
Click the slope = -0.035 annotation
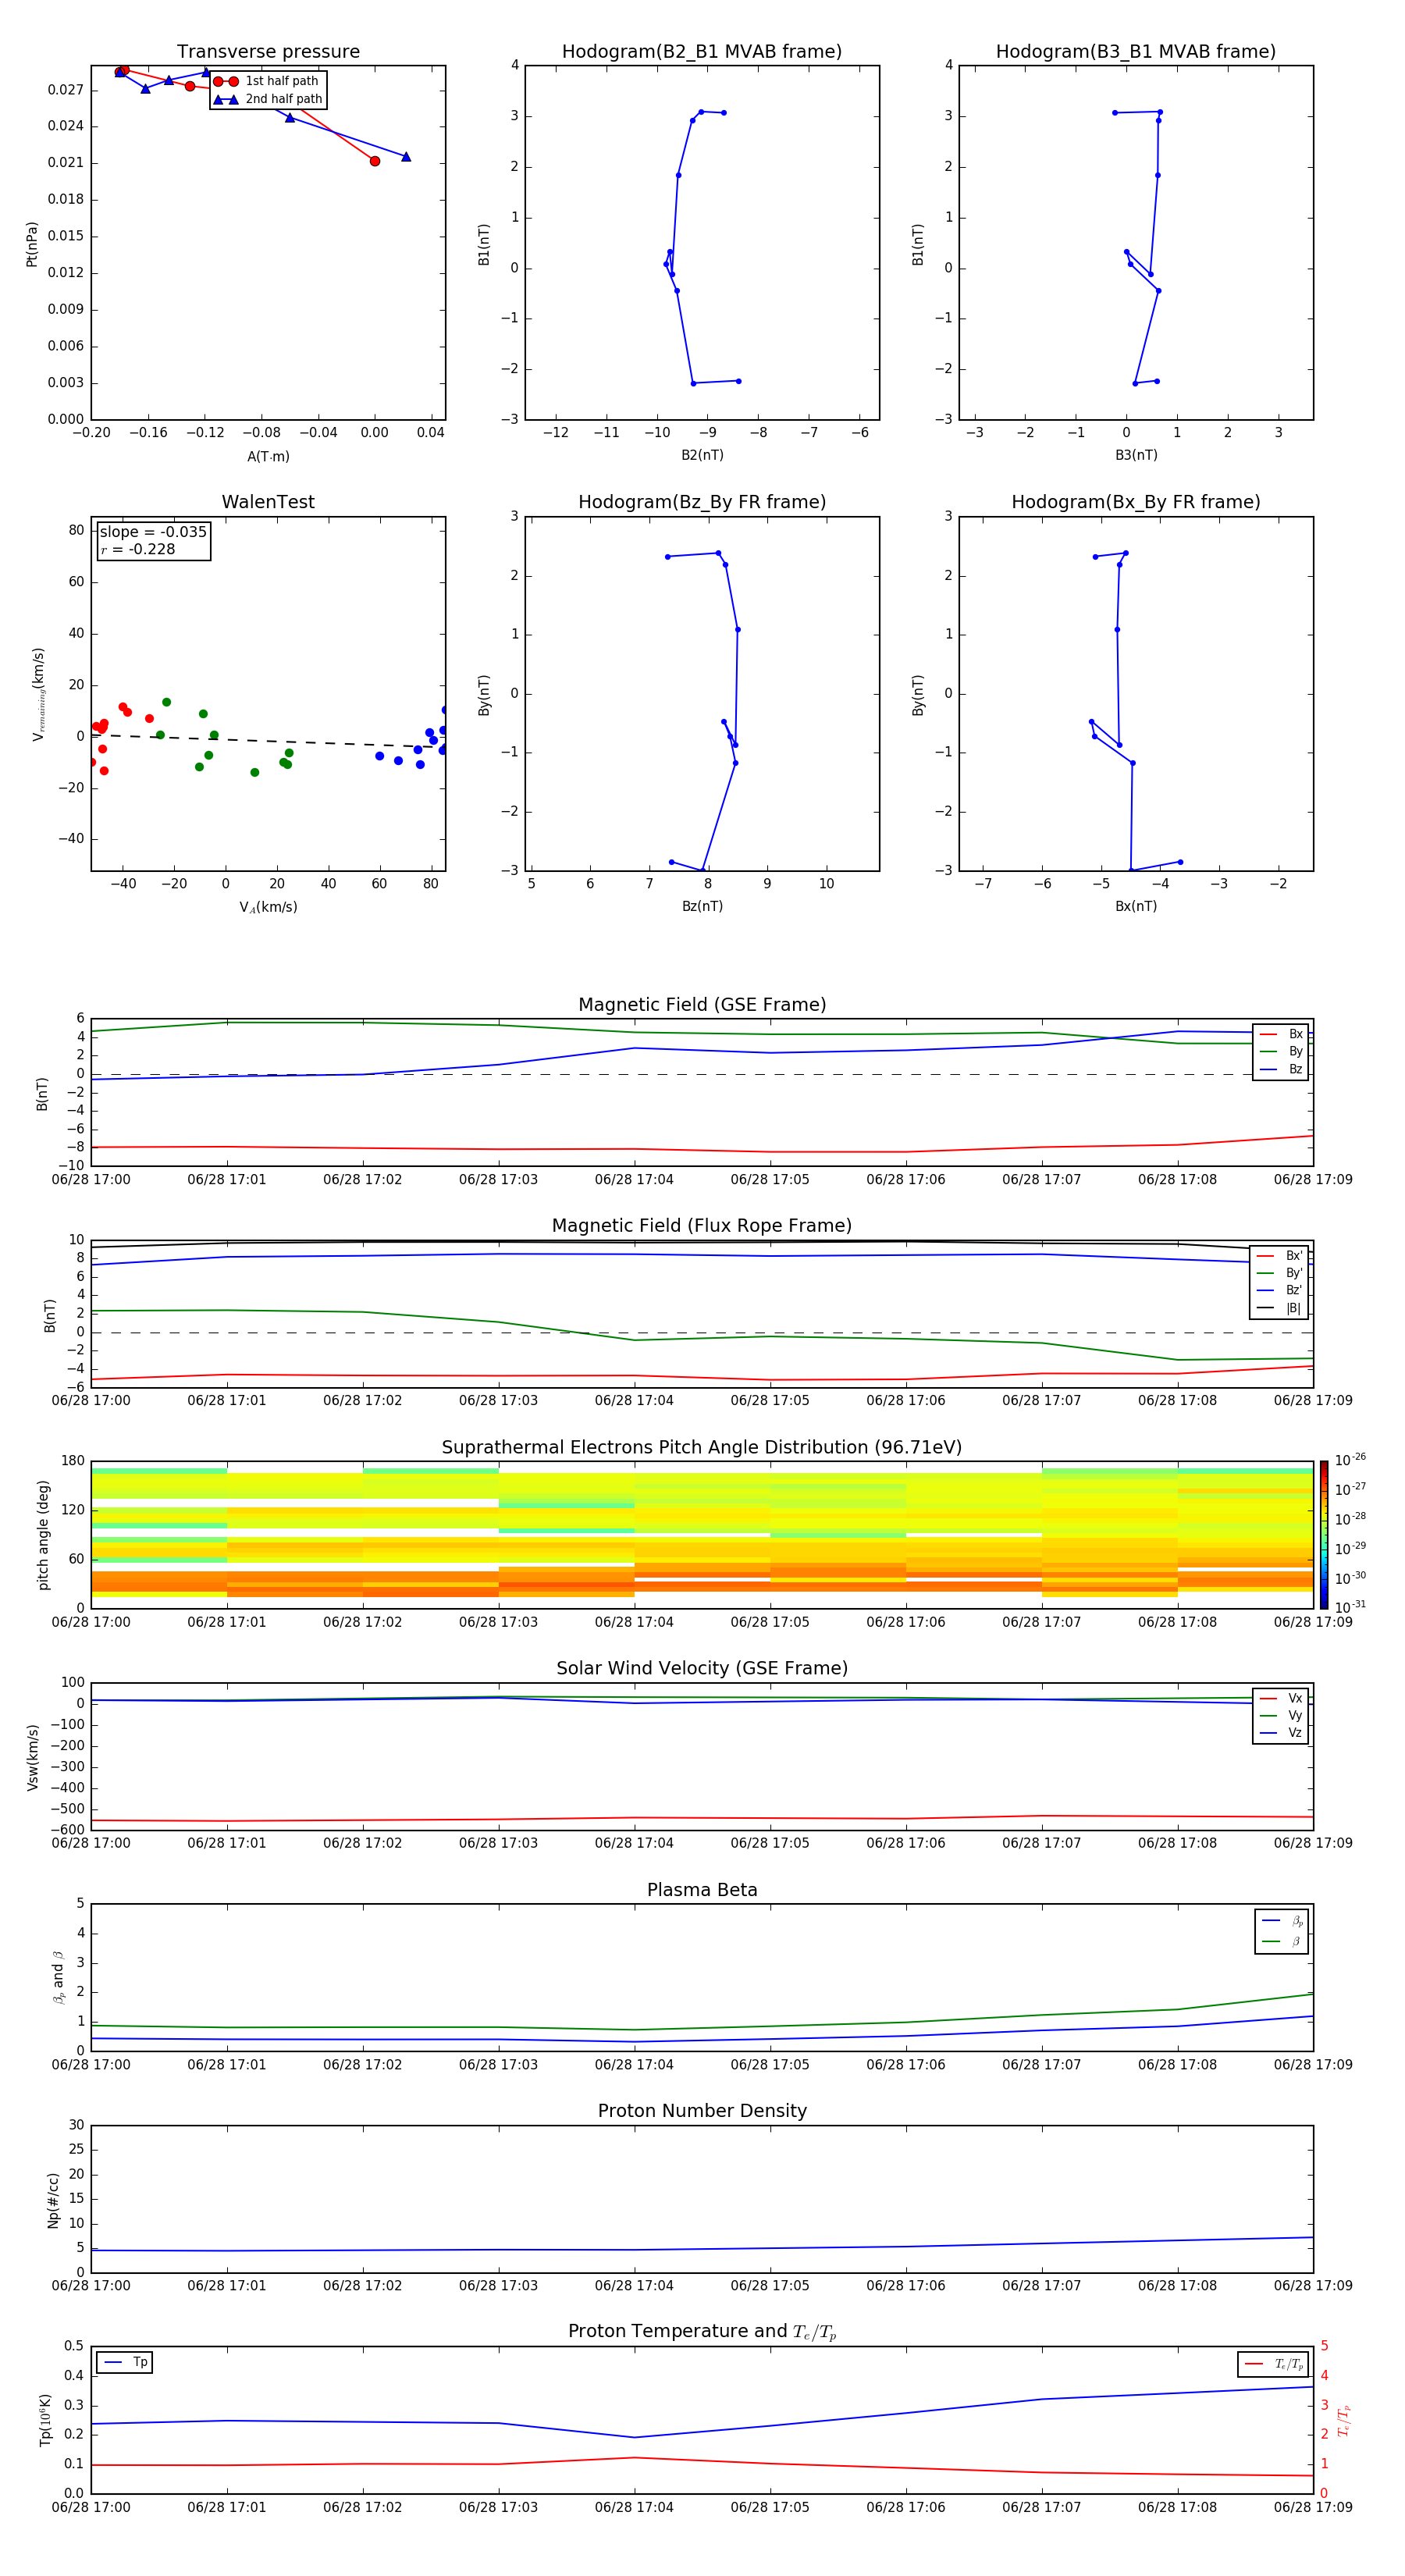tap(153, 532)
